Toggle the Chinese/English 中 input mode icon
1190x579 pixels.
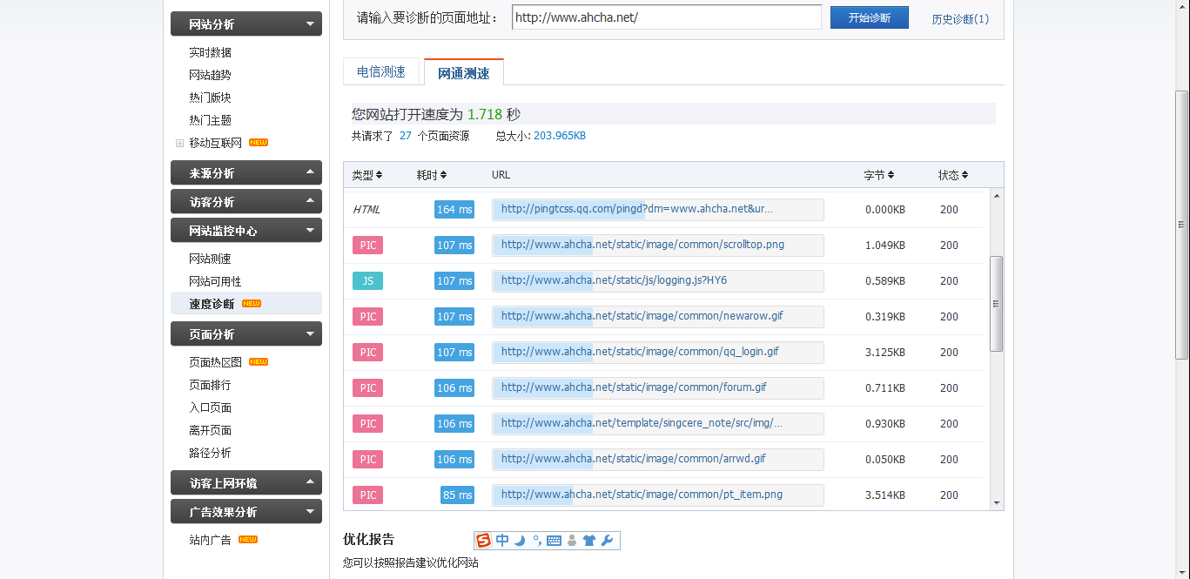[502, 541]
